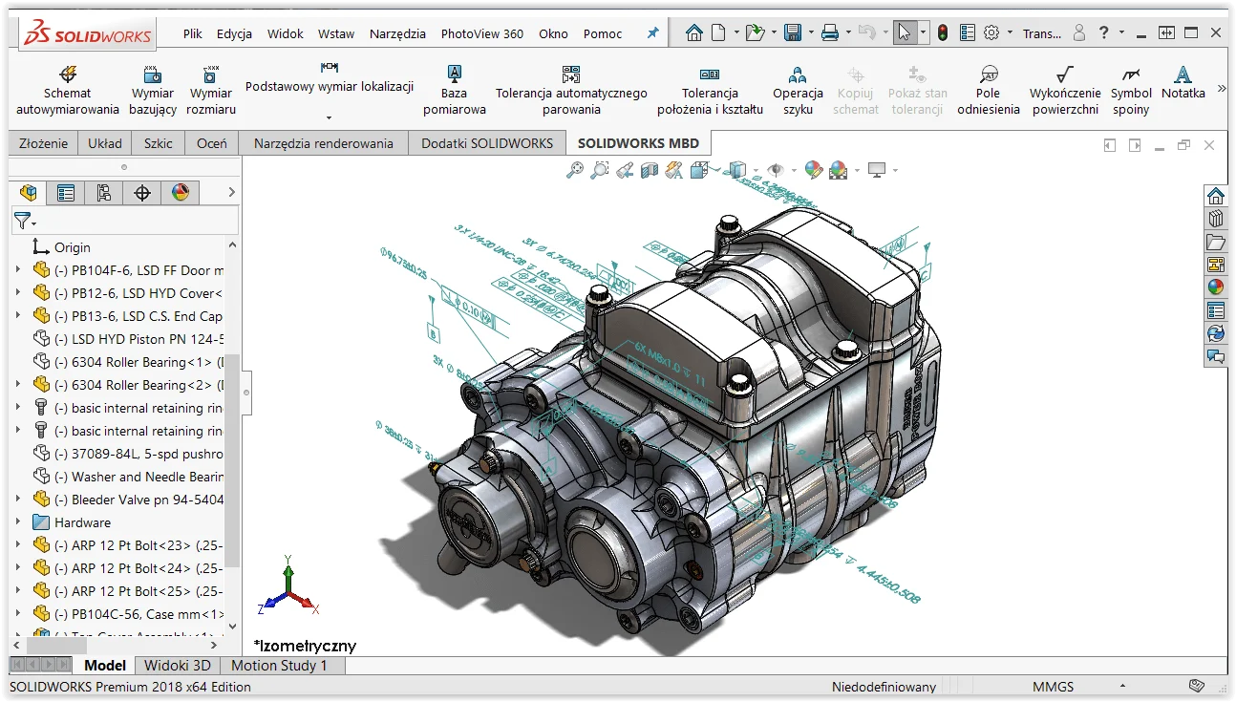This screenshot has width=1236, height=702.
Task: Open DimXpertManager crosshair tab
Action: click(142, 193)
